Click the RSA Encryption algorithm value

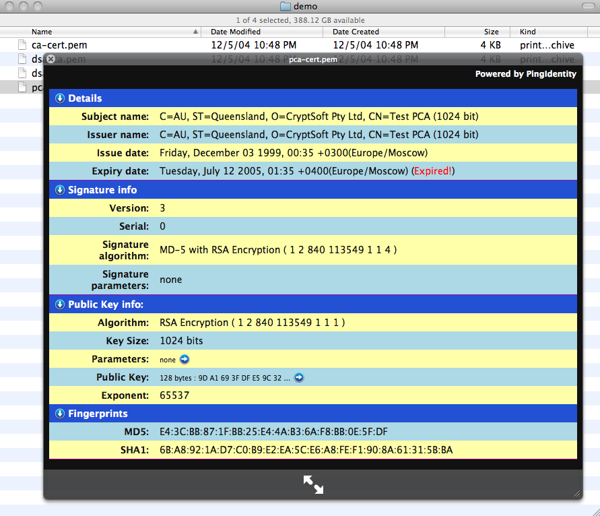pos(252,323)
